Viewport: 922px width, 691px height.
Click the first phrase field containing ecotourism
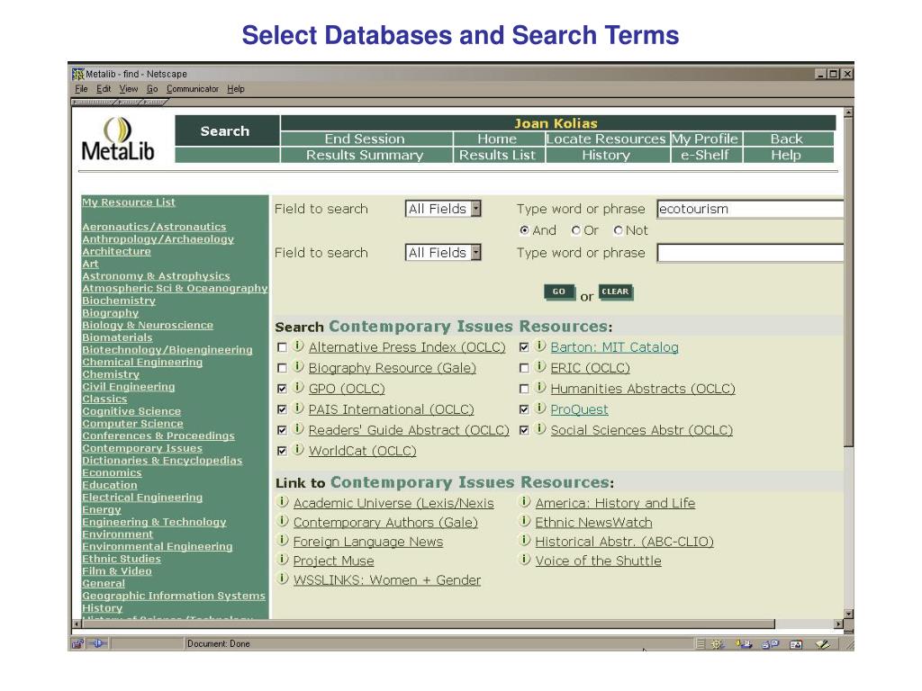(750, 209)
